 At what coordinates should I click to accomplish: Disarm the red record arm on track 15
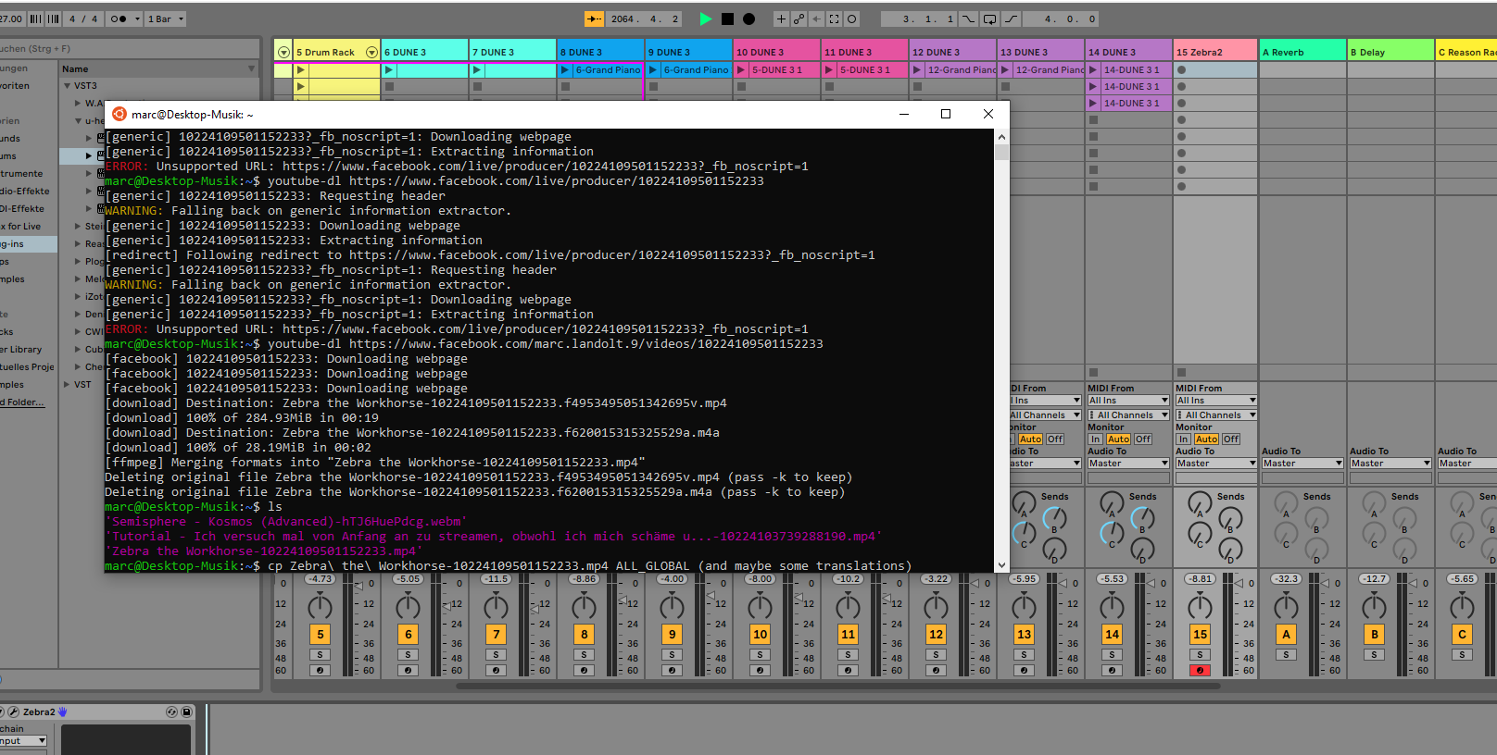pos(1200,670)
